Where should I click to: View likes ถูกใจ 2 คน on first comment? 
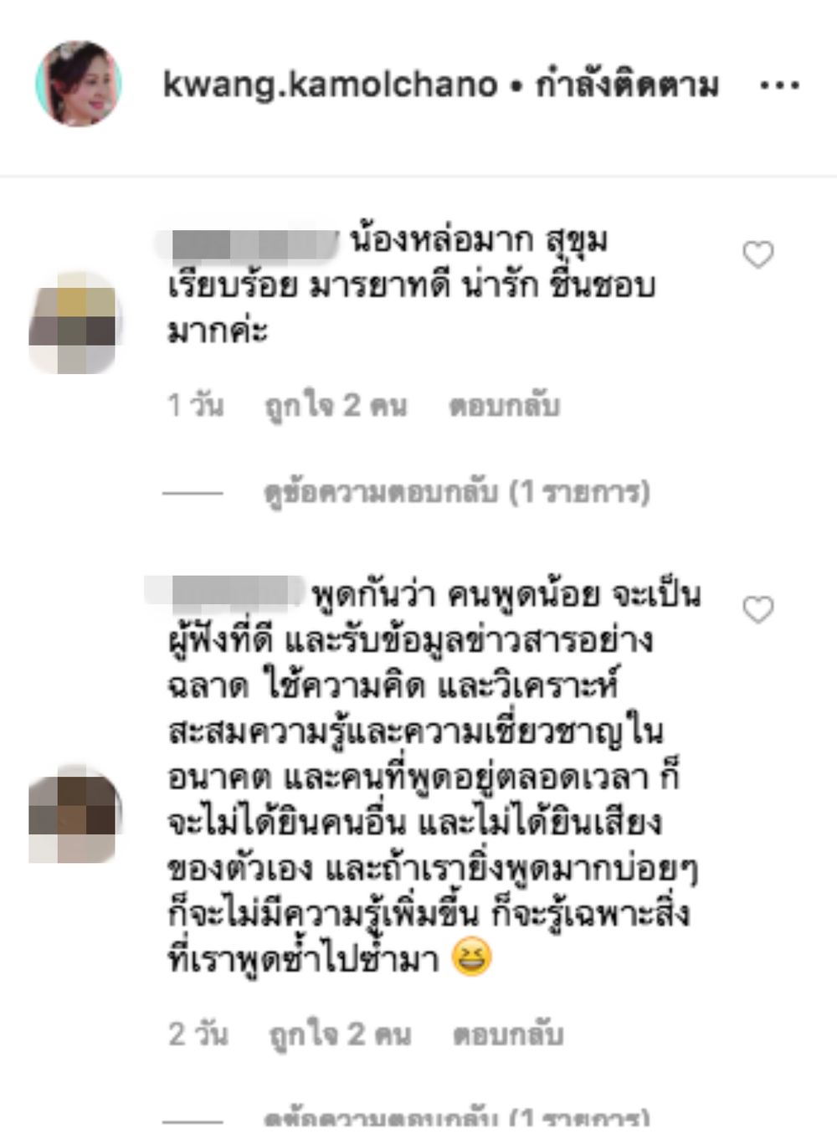[336, 405]
